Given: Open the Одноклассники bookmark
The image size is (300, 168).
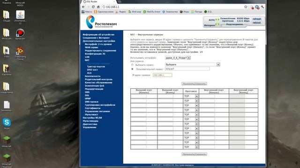Looking at the screenshot, I should [x=104, y=12].
